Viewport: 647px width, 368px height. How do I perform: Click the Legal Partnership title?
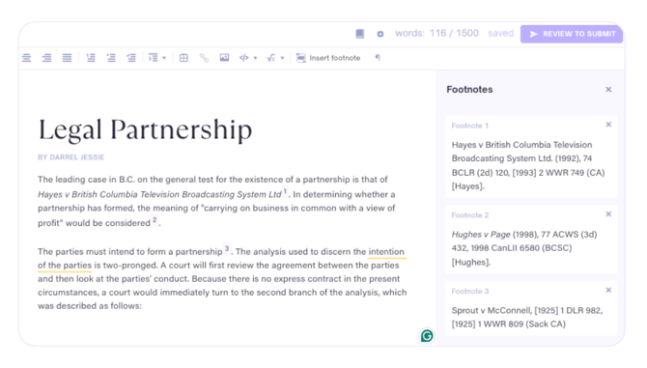click(145, 130)
